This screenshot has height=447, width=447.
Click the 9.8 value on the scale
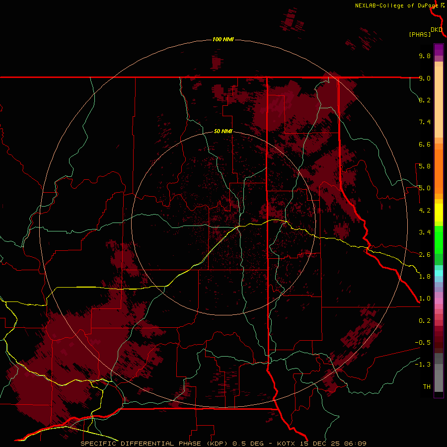[x=425, y=56]
